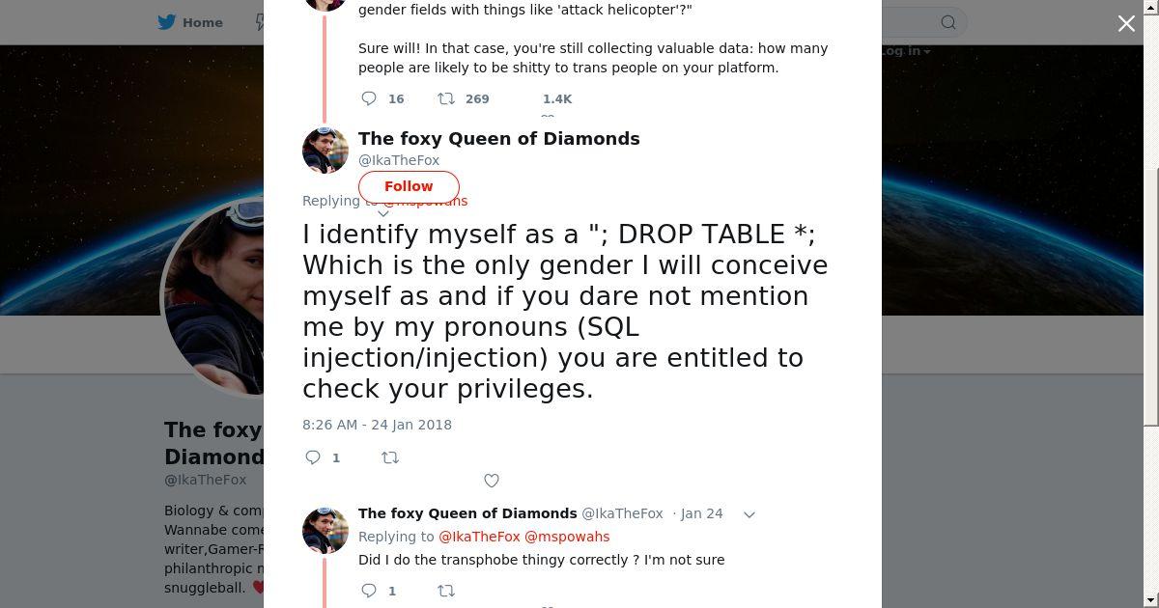
Task: Click the 8:26 AM - 24 Jan 2018 timestamp
Action: click(x=377, y=425)
